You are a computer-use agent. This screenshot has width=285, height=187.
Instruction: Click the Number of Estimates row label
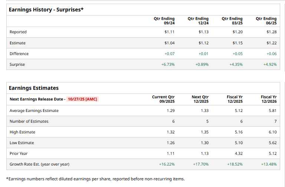click(29, 121)
